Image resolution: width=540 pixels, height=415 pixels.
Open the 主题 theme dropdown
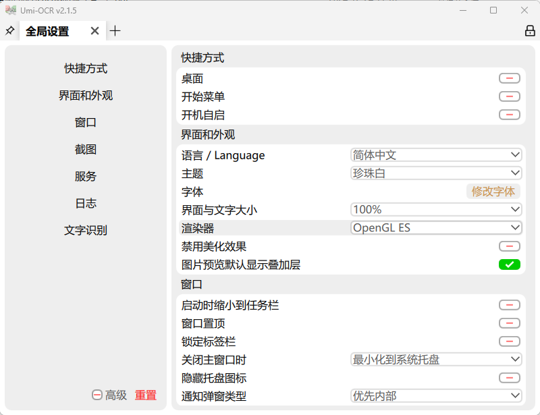(x=436, y=173)
